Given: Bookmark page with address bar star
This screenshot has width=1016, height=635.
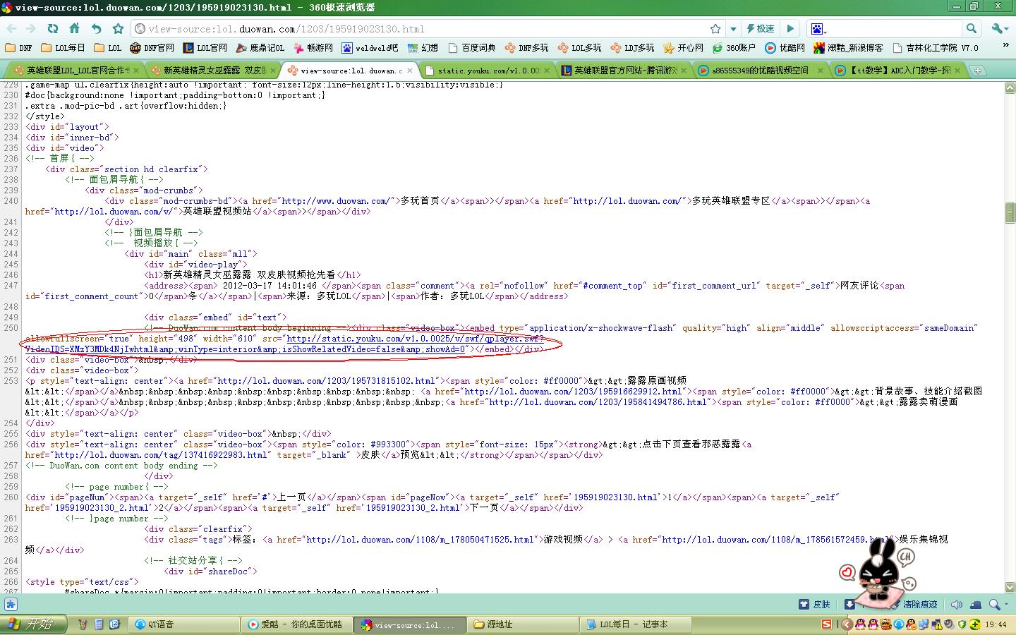Looking at the screenshot, I should pyautogui.click(x=715, y=29).
